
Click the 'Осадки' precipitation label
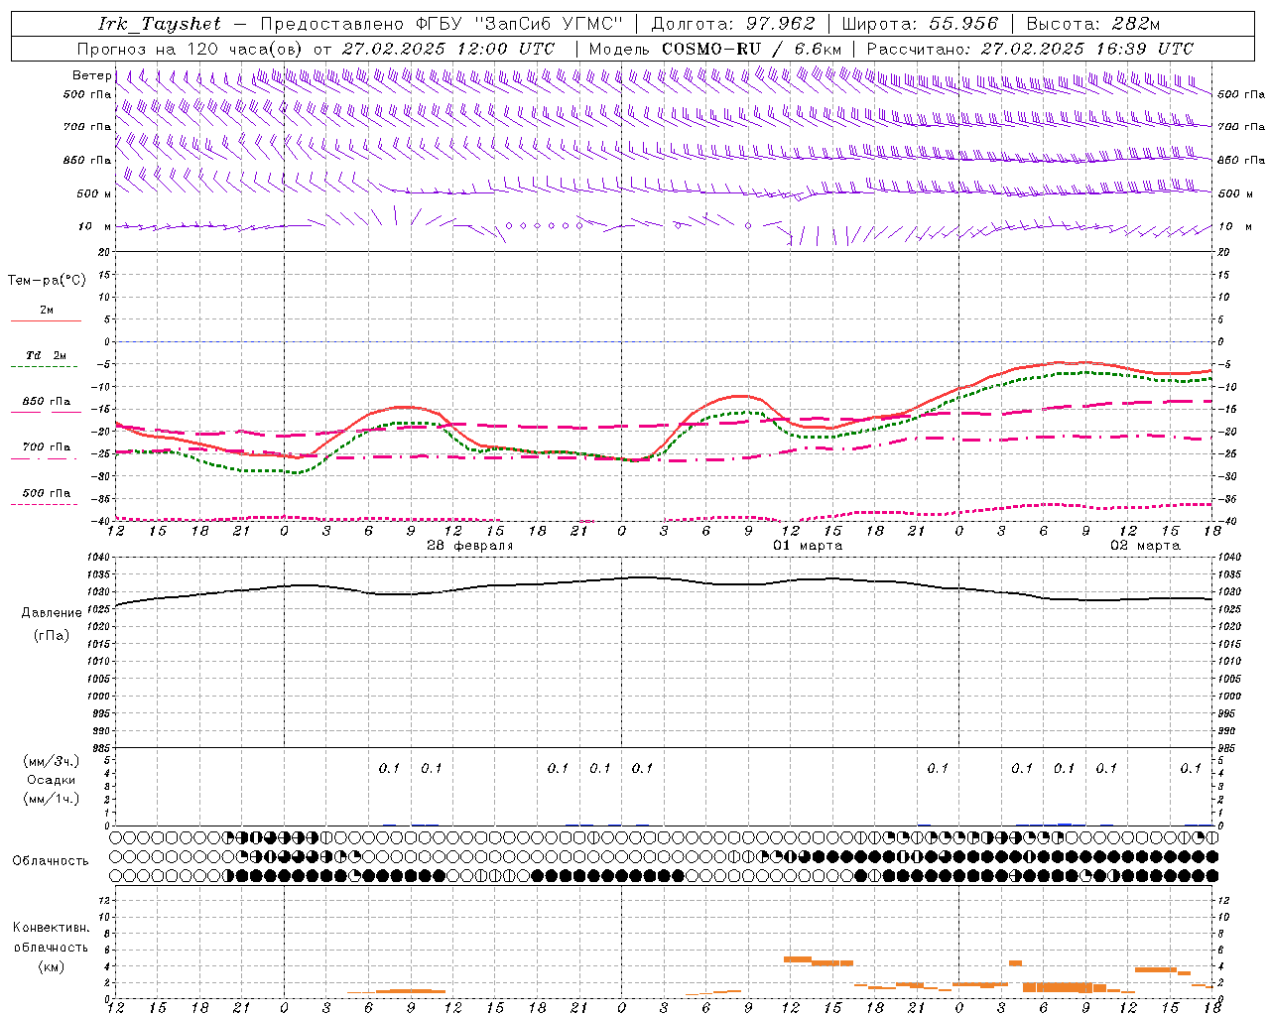[52, 780]
